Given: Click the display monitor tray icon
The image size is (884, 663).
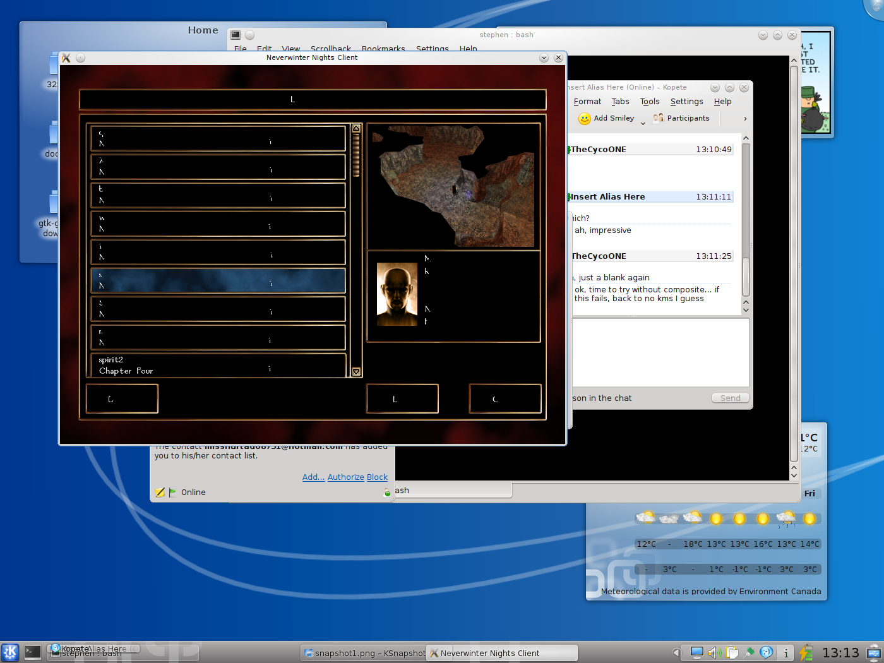Looking at the screenshot, I should [696, 652].
